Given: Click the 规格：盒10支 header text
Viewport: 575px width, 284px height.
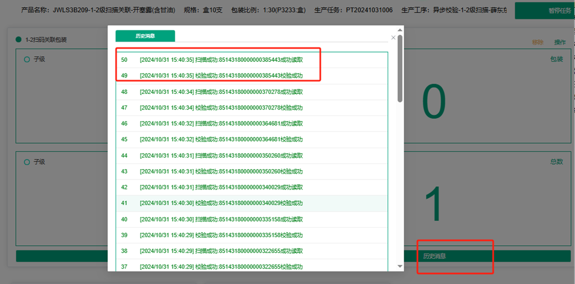Looking at the screenshot, I should point(203,10).
